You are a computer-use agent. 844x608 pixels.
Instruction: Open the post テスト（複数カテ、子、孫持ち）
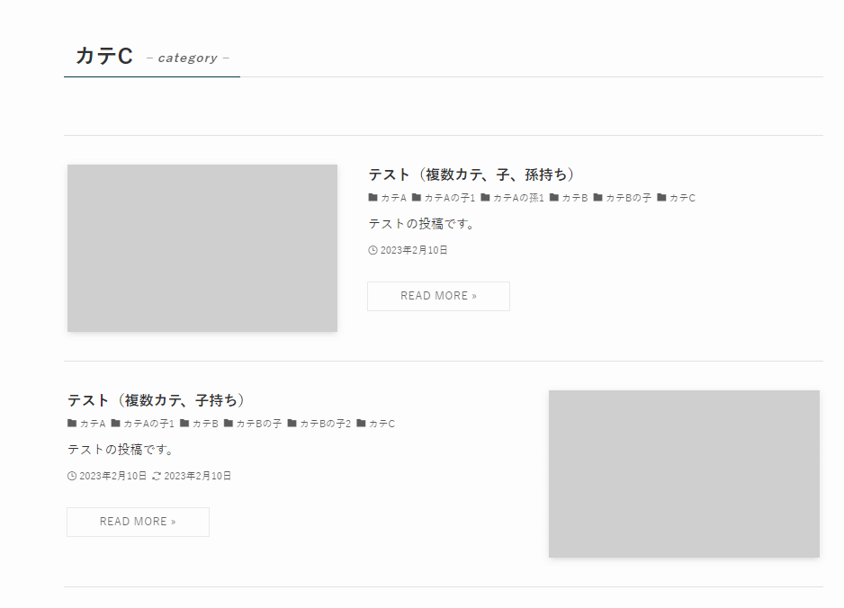[471, 174]
